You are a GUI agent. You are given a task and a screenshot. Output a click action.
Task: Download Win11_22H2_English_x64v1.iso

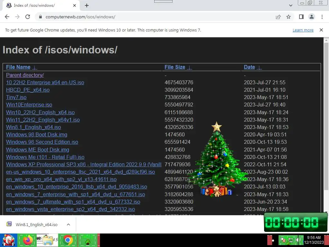click(x=43, y=120)
